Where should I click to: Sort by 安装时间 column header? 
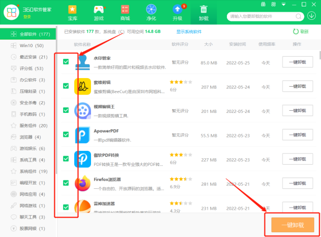[238, 44]
